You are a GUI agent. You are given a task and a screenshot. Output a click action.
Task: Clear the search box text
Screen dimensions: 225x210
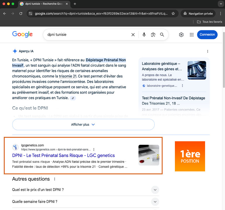[133, 35]
